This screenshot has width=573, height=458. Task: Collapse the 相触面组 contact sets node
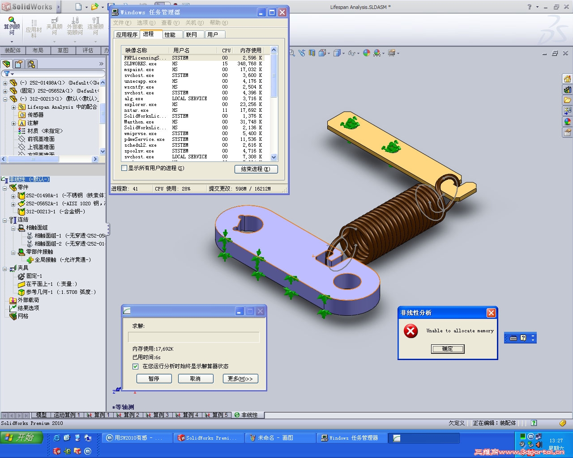tap(13, 228)
